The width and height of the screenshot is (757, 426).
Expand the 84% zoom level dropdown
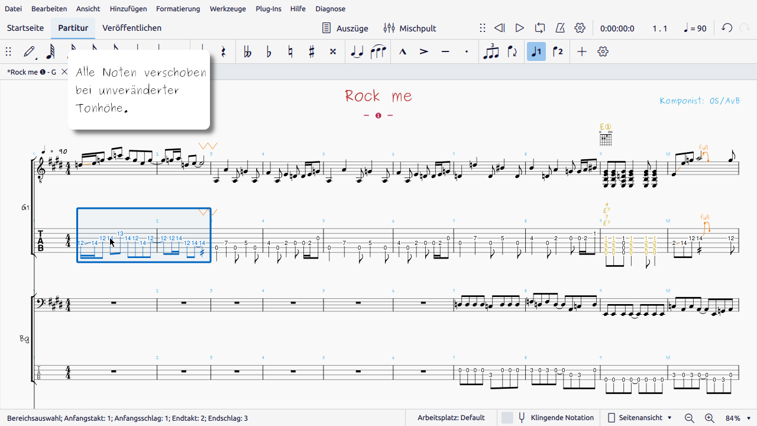tap(737, 418)
